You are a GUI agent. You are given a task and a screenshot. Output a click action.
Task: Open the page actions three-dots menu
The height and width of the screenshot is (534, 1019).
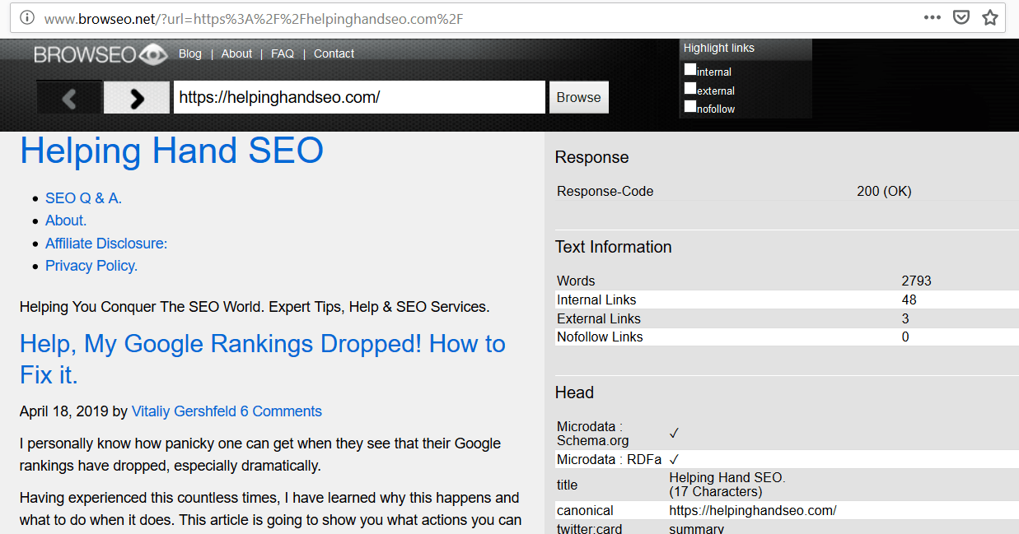[932, 17]
